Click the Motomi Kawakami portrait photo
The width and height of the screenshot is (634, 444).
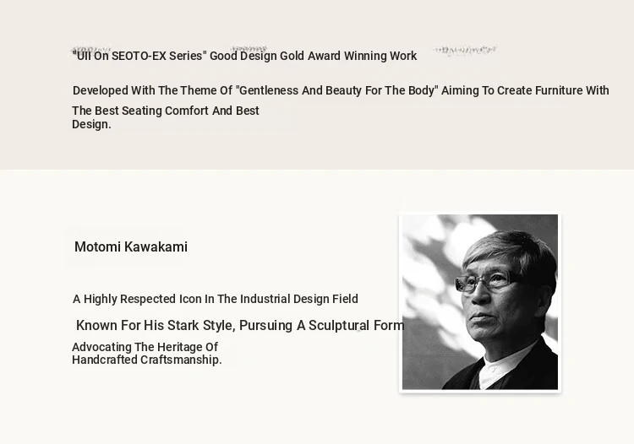pos(479,302)
